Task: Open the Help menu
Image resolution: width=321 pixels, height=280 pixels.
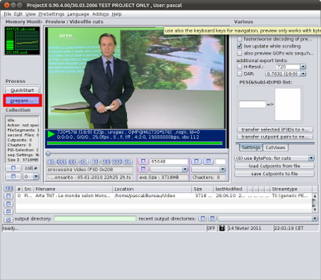Action: coord(116,14)
